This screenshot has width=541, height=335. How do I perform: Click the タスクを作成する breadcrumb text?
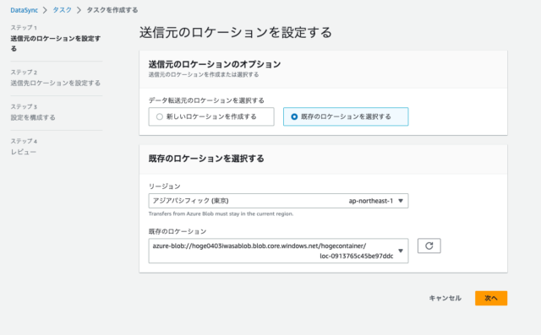[x=112, y=10]
